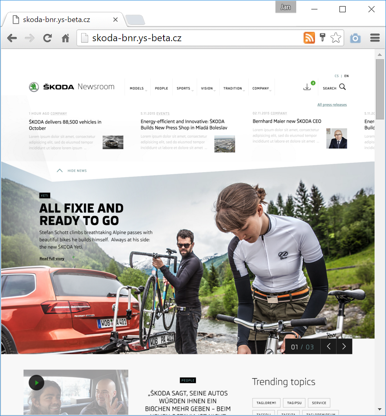Click the scrollbar down arrow

379,409
